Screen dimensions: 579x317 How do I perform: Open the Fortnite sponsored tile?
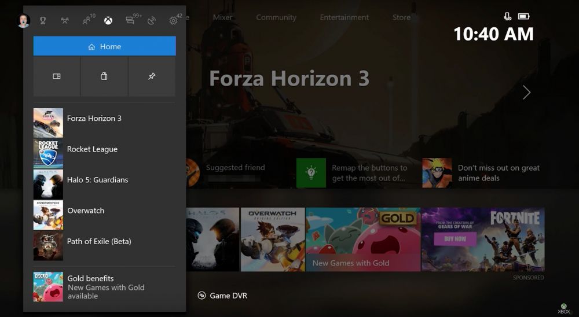point(483,239)
